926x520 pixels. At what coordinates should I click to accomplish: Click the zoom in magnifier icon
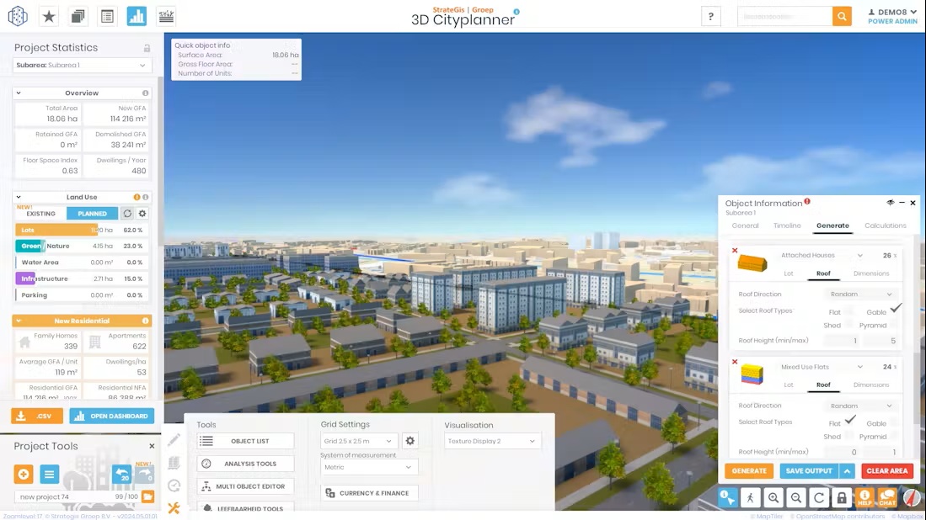click(773, 497)
